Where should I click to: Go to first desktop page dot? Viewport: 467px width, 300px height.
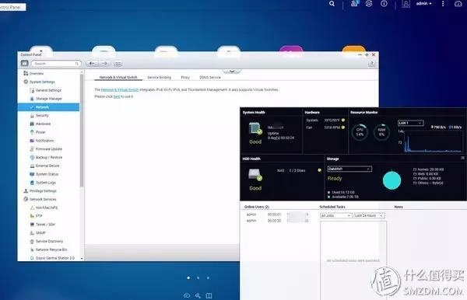(x=188, y=277)
